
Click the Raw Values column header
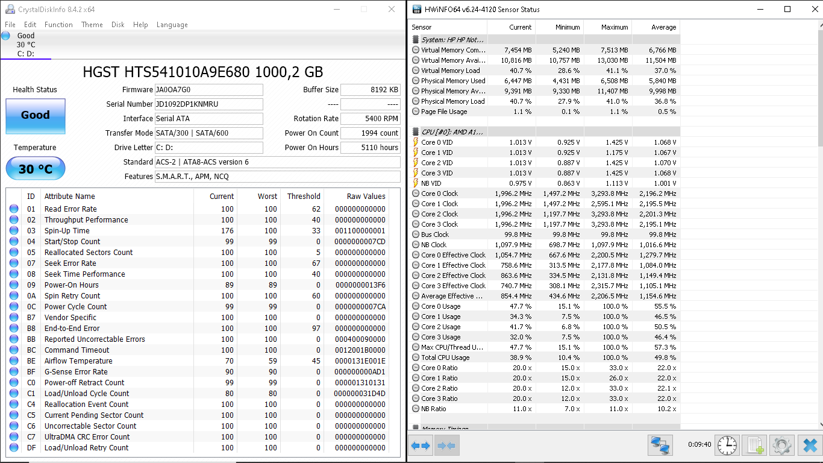[x=357, y=196]
